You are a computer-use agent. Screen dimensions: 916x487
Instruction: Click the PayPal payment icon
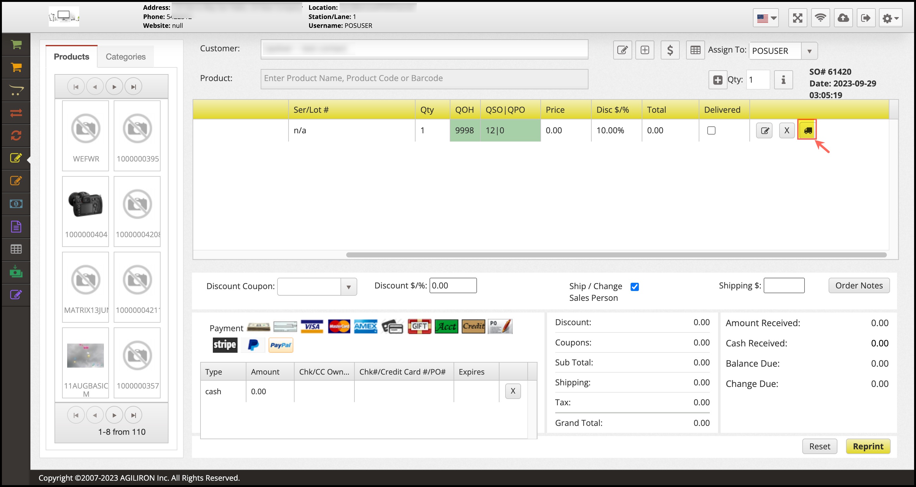281,345
